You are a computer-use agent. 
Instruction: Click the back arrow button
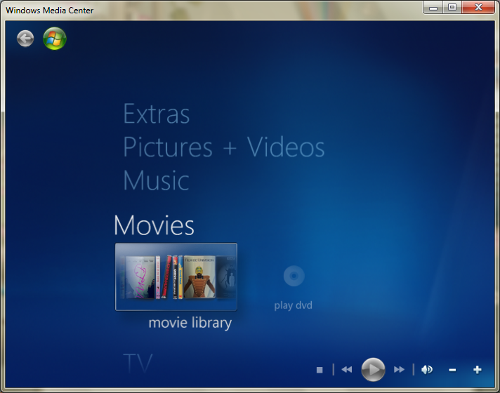(25, 39)
